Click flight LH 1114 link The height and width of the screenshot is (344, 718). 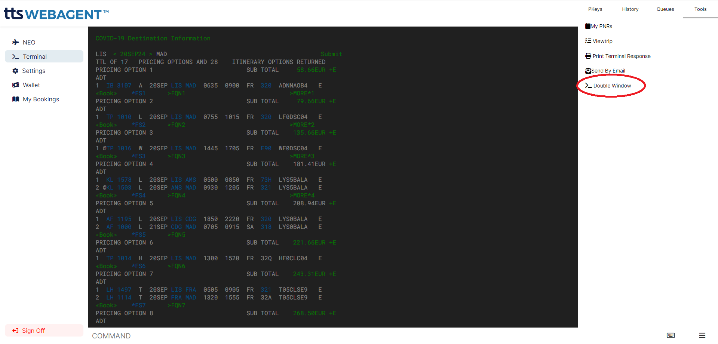click(x=119, y=298)
